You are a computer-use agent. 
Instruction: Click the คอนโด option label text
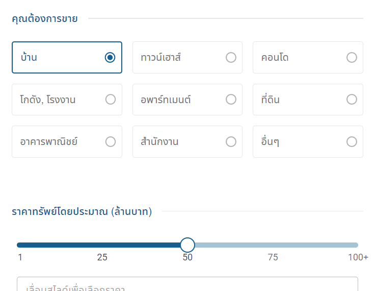275,58
